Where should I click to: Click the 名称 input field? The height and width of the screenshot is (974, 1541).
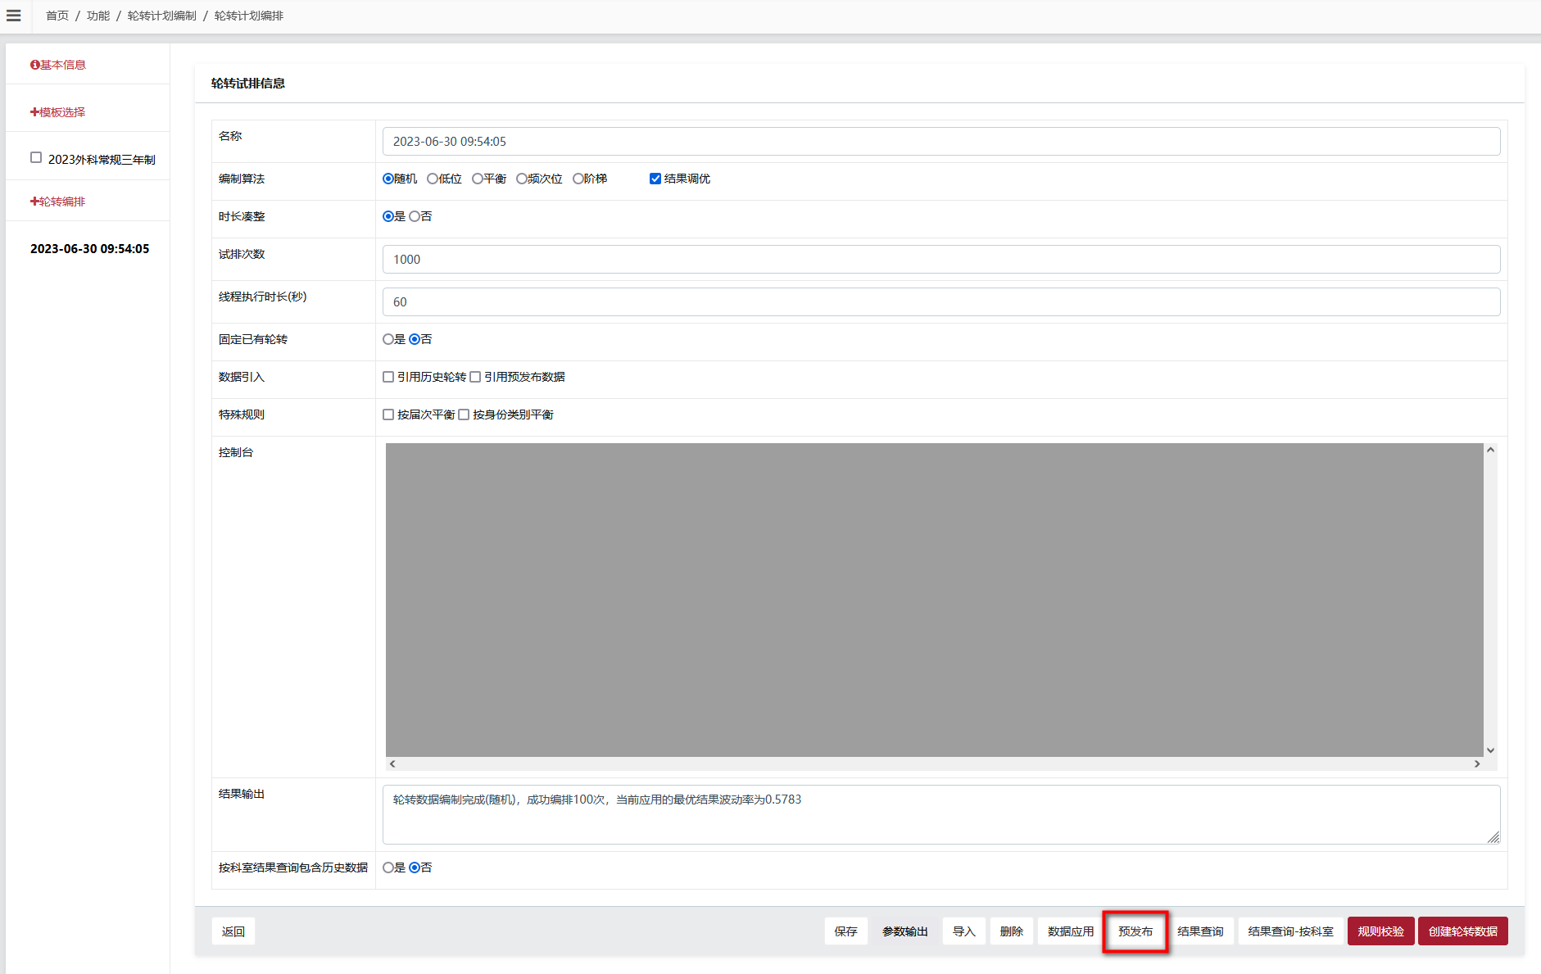(941, 142)
